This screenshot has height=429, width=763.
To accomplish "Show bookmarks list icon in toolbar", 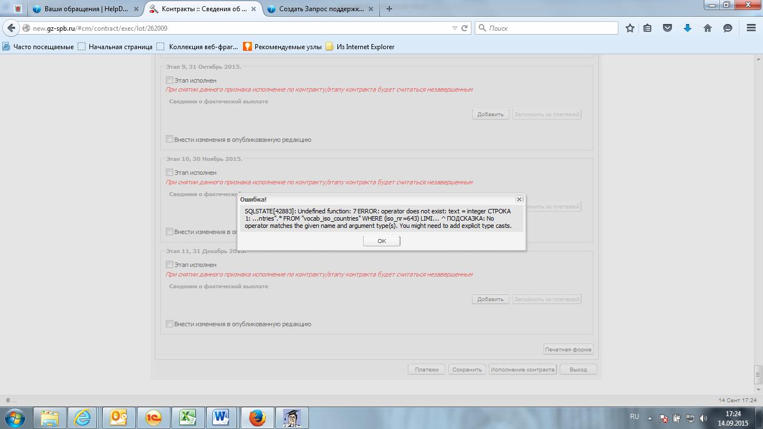I will [647, 28].
